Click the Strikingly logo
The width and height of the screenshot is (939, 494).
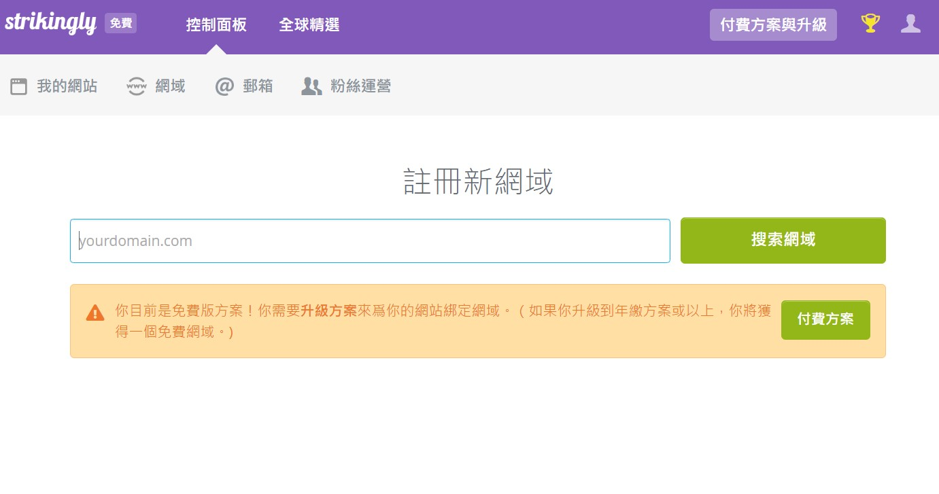tap(50, 24)
